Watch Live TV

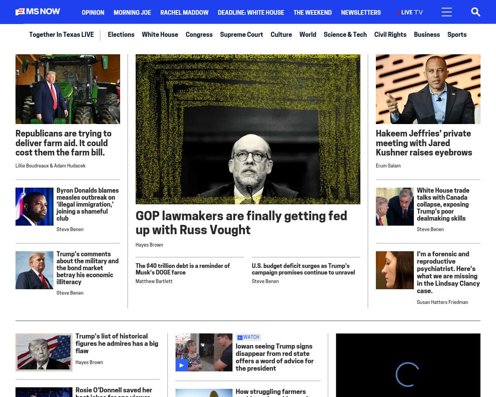click(x=410, y=12)
